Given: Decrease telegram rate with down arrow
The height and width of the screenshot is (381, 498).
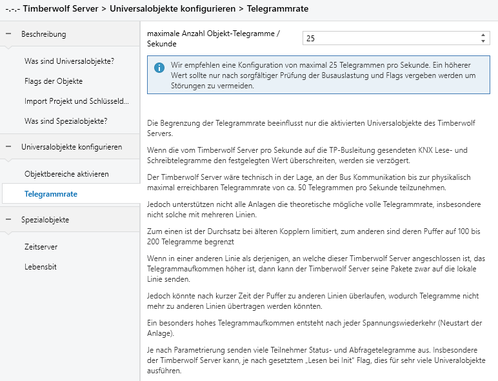Looking at the screenshot, I should tap(483, 41).
